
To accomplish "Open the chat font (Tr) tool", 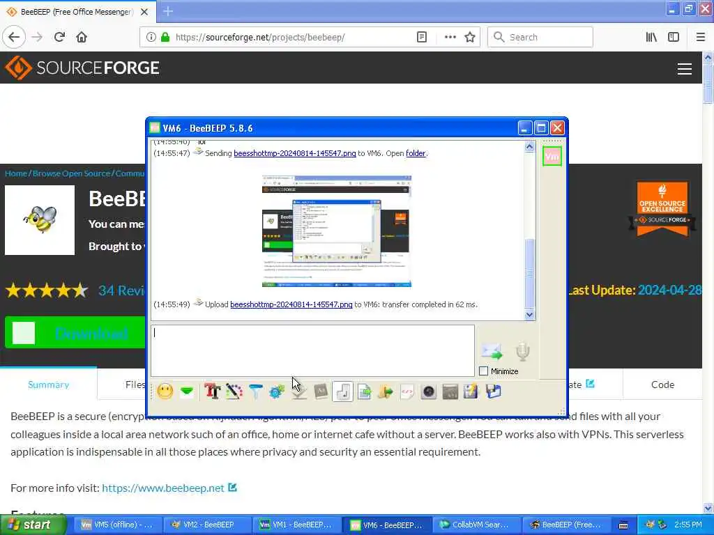I will [x=212, y=391].
